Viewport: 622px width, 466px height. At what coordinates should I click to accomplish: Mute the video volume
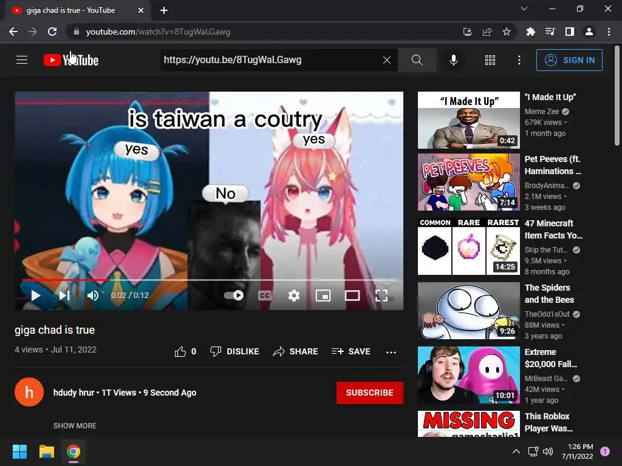coord(93,295)
